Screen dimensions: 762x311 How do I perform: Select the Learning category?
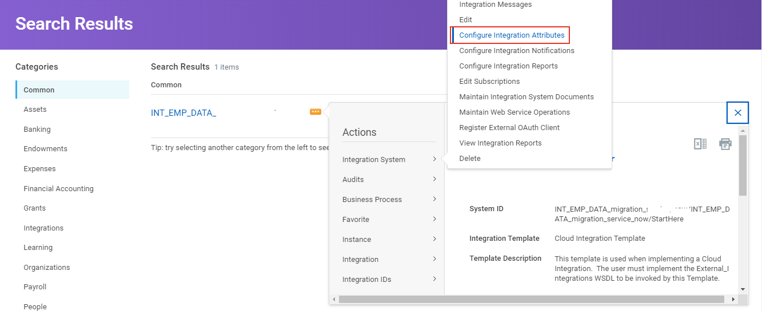[x=38, y=248]
